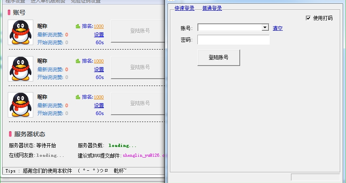This screenshot has width=346, height=183.
Task: Click the pink marker beside 账号 heading
Action: pyautogui.click(x=10, y=13)
